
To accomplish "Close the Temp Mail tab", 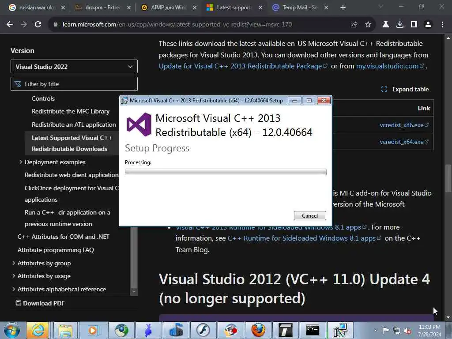I will tap(326, 8).
